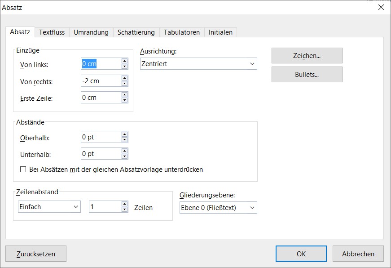This screenshot has height=268, width=391.
Task: Decrease the Von links indent value
Action: pyautogui.click(x=124, y=67)
